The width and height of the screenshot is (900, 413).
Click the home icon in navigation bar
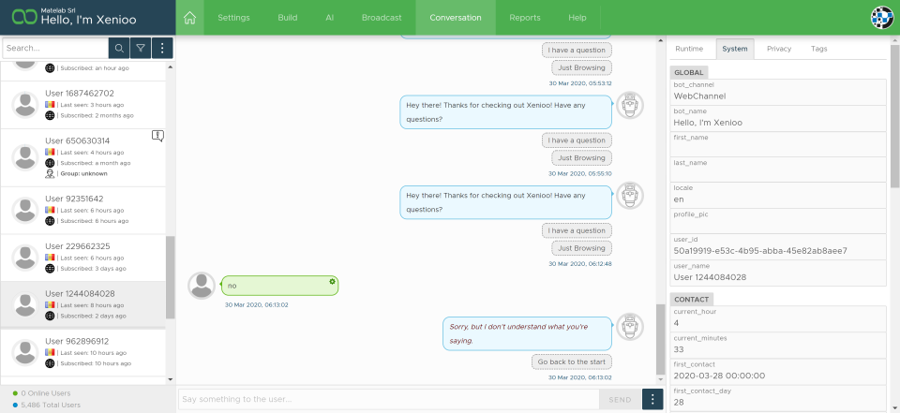189,17
